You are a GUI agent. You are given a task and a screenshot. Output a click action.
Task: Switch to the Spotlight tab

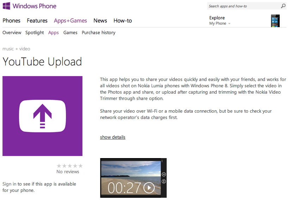pyautogui.click(x=35, y=33)
